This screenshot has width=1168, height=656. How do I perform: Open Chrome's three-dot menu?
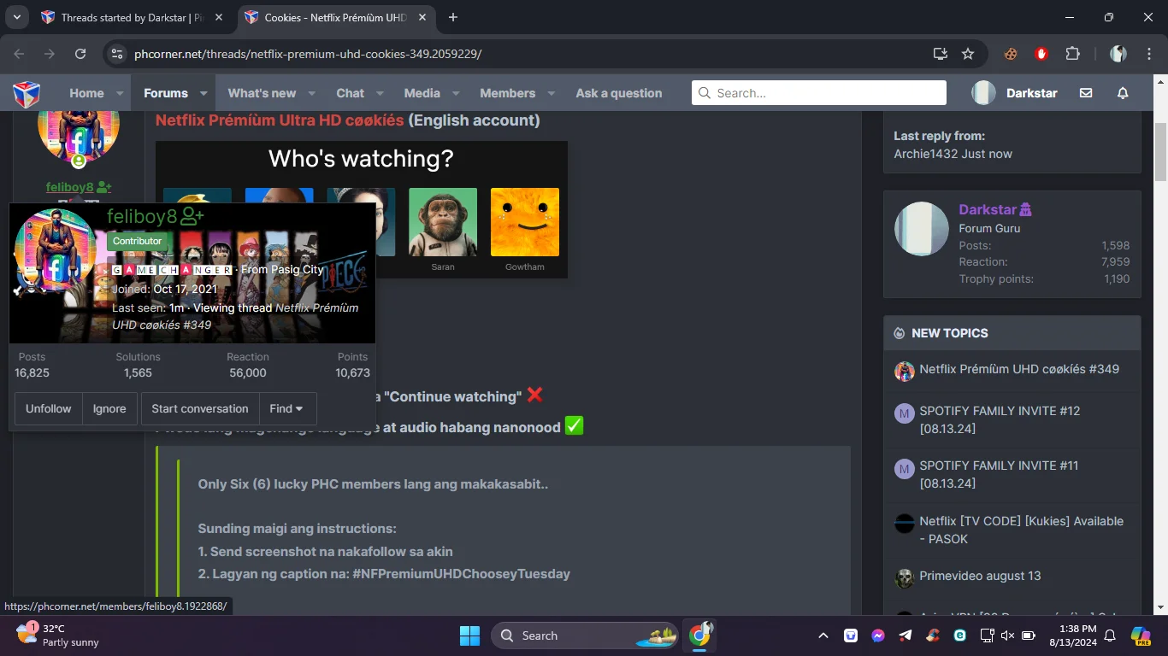pyautogui.click(x=1147, y=54)
